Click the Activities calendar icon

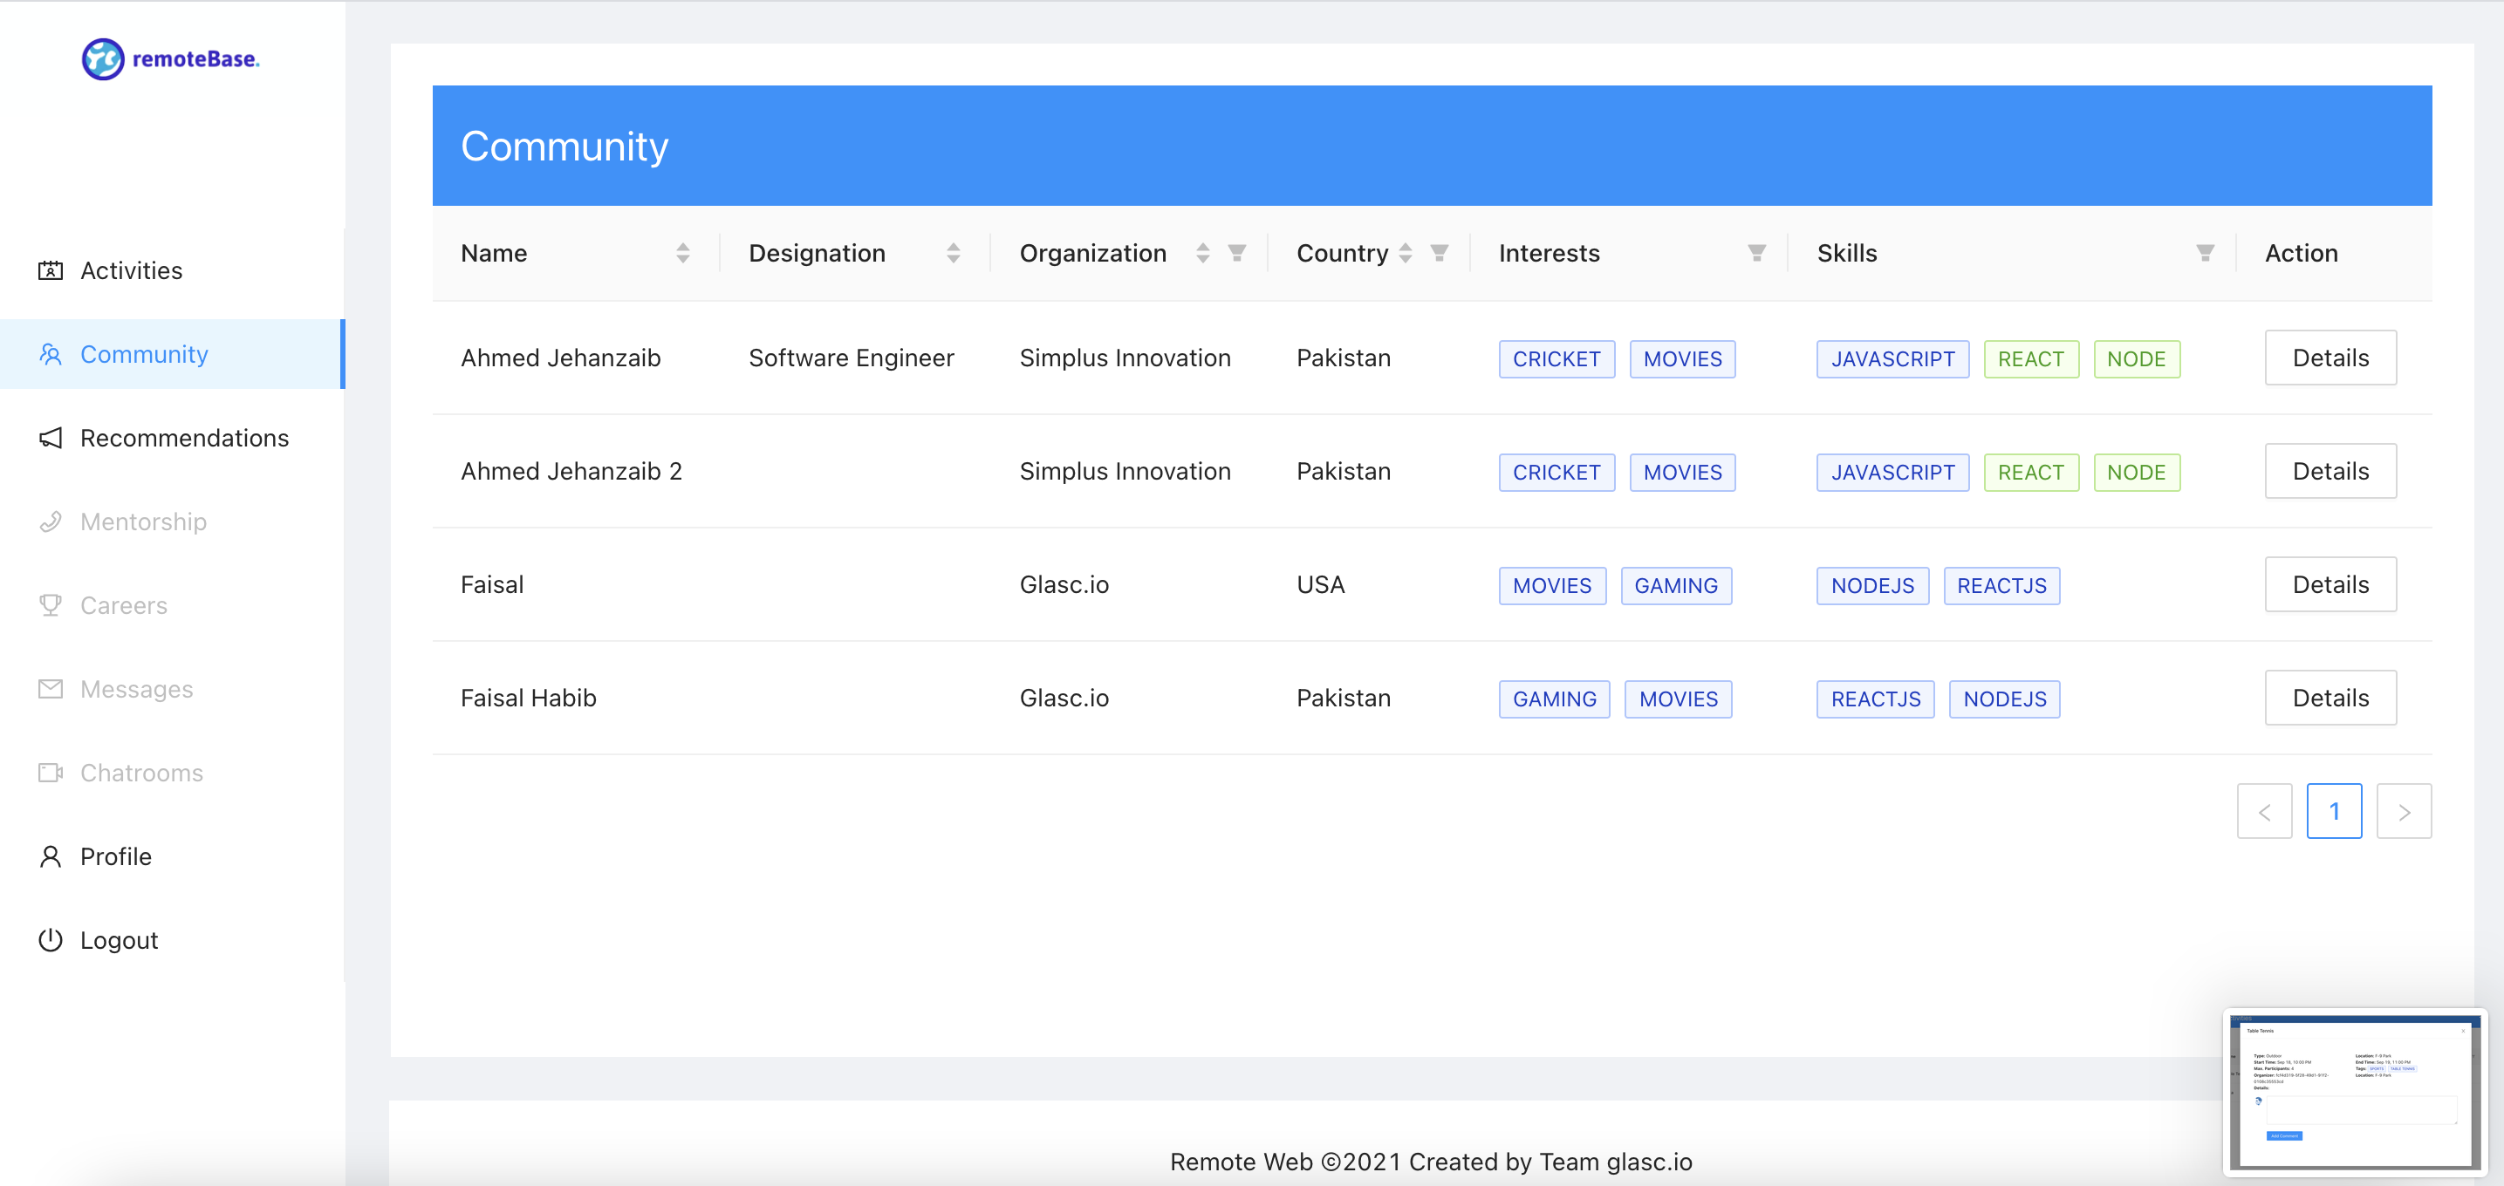[51, 270]
